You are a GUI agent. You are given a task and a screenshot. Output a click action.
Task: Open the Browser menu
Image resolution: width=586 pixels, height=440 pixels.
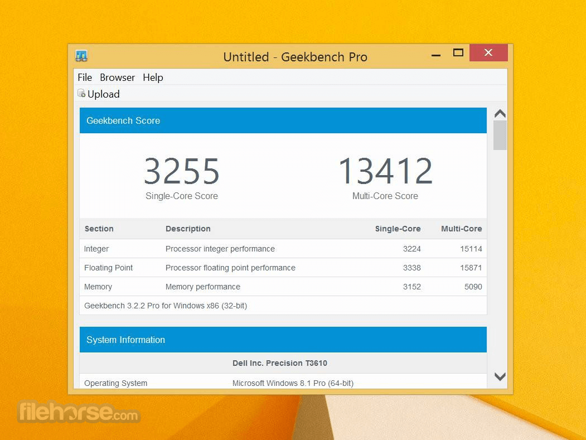(x=117, y=78)
